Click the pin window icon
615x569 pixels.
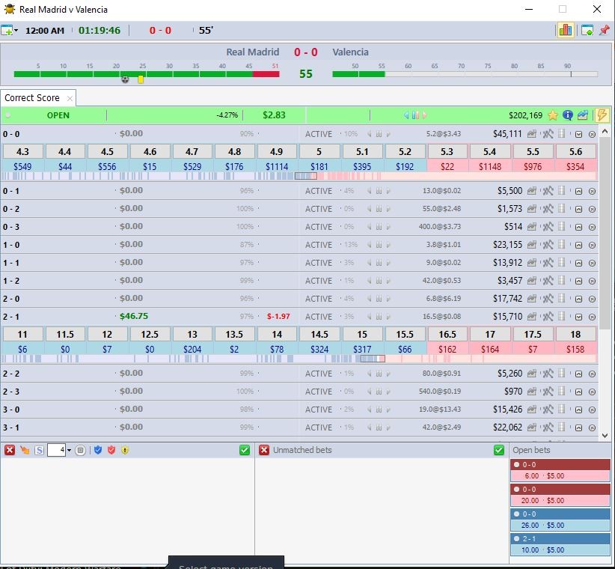pyautogui.click(x=604, y=30)
